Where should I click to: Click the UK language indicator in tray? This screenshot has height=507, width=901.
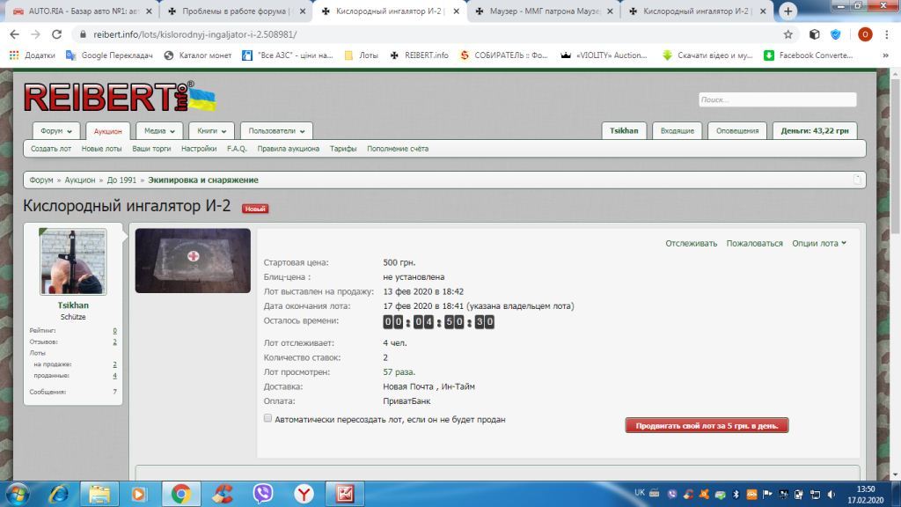coord(640,493)
